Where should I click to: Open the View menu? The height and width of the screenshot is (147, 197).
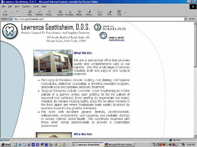point(17,7)
